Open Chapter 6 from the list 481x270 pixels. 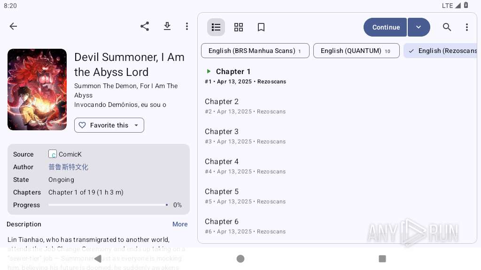(x=337, y=226)
